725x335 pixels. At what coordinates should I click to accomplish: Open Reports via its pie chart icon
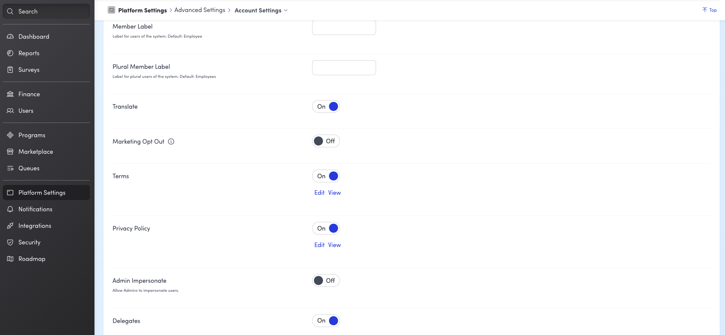coord(10,53)
